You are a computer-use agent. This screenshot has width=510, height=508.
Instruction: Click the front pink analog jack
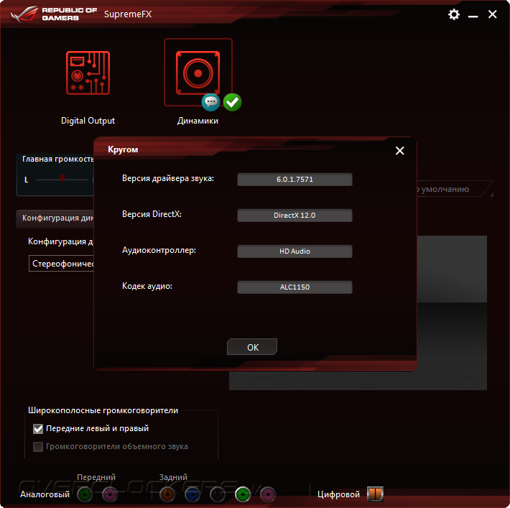pyautogui.click(x=110, y=494)
